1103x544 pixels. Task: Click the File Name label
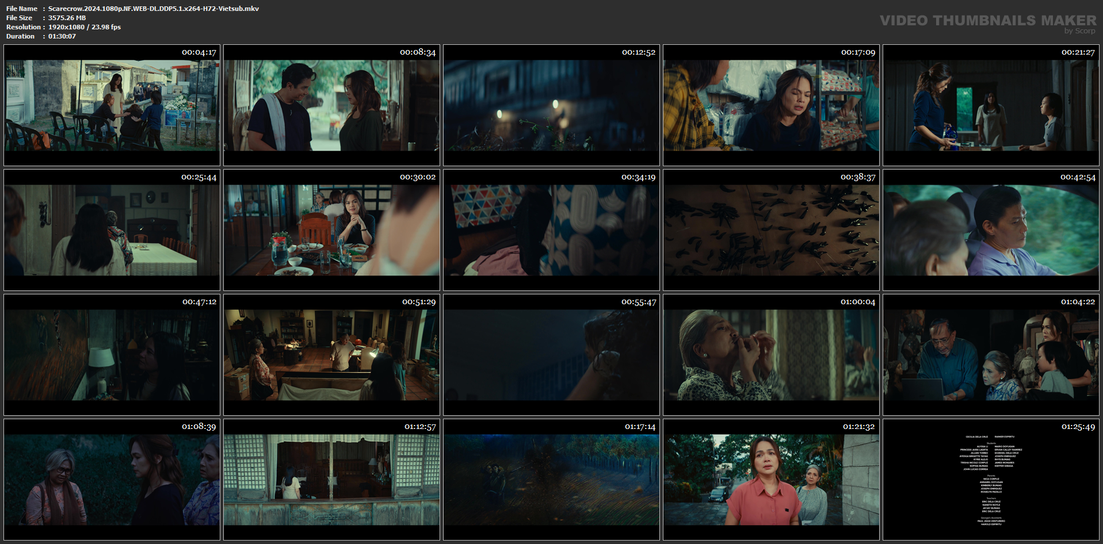(x=22, y=9)
